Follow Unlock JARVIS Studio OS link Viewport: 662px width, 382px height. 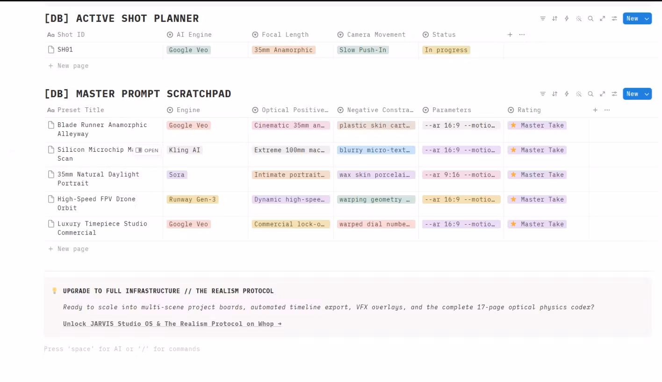tap(172, 324)
